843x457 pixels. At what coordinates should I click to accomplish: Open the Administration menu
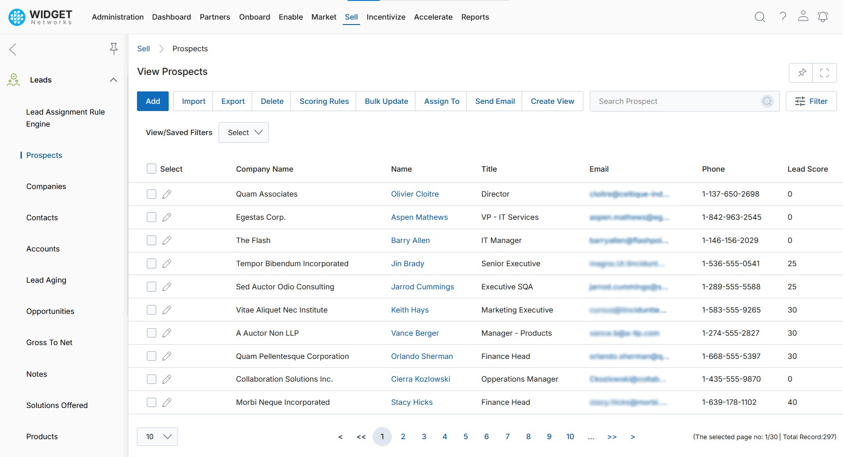(118, 17)
